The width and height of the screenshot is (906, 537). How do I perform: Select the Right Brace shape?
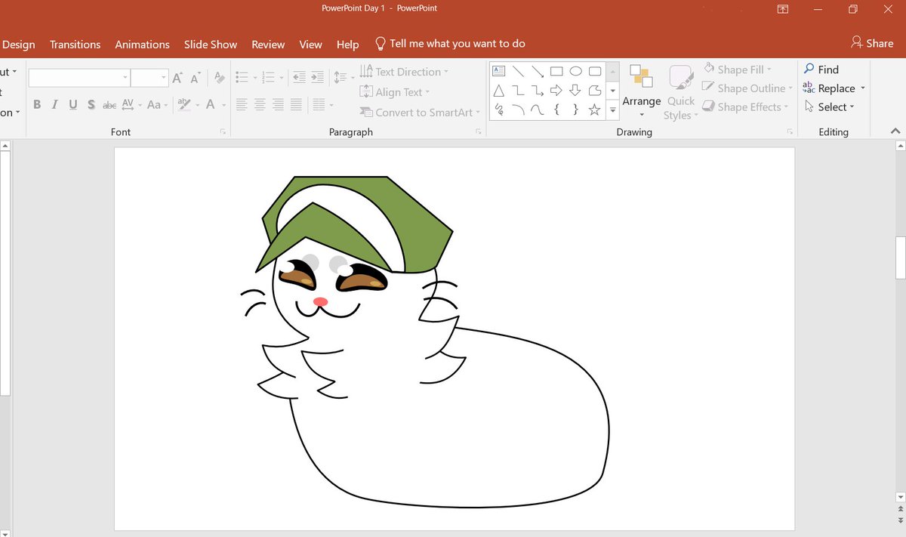point(575,110)
